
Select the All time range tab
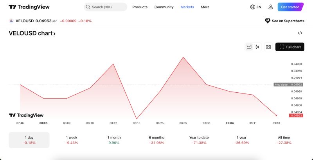284,140
